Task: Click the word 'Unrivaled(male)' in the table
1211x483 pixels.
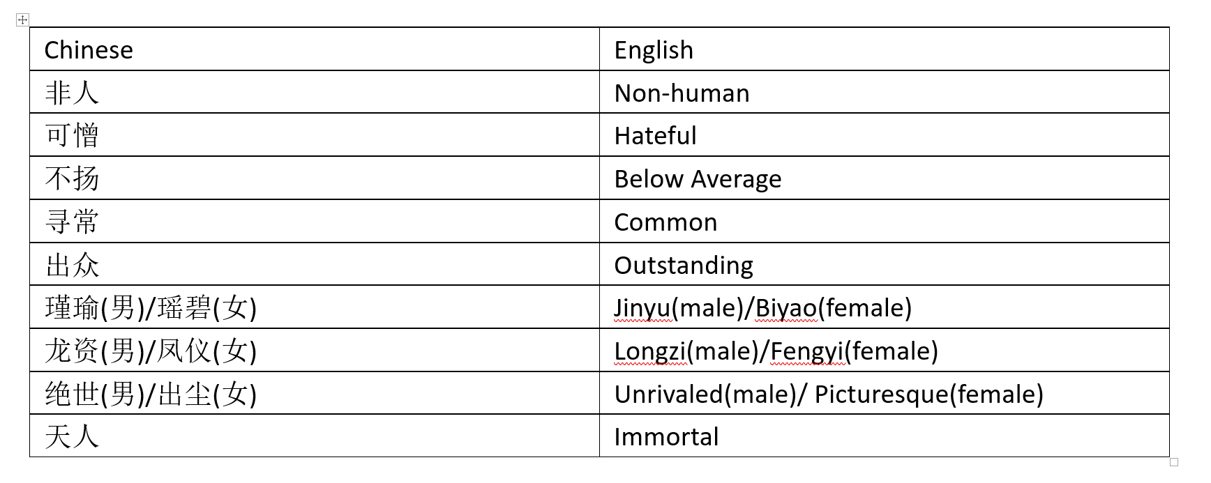Action: [x=705, y=394]
